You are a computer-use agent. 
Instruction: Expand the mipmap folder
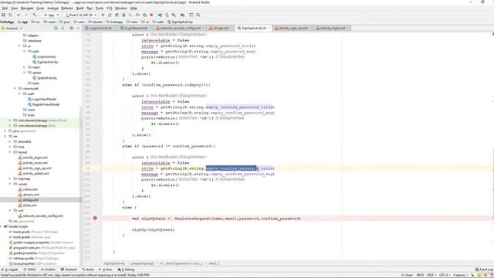click(x=10, y=178)
